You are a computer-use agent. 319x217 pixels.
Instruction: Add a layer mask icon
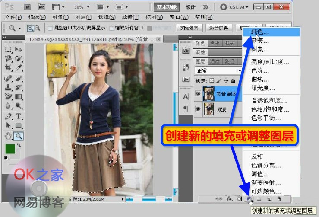pos(239,199)
